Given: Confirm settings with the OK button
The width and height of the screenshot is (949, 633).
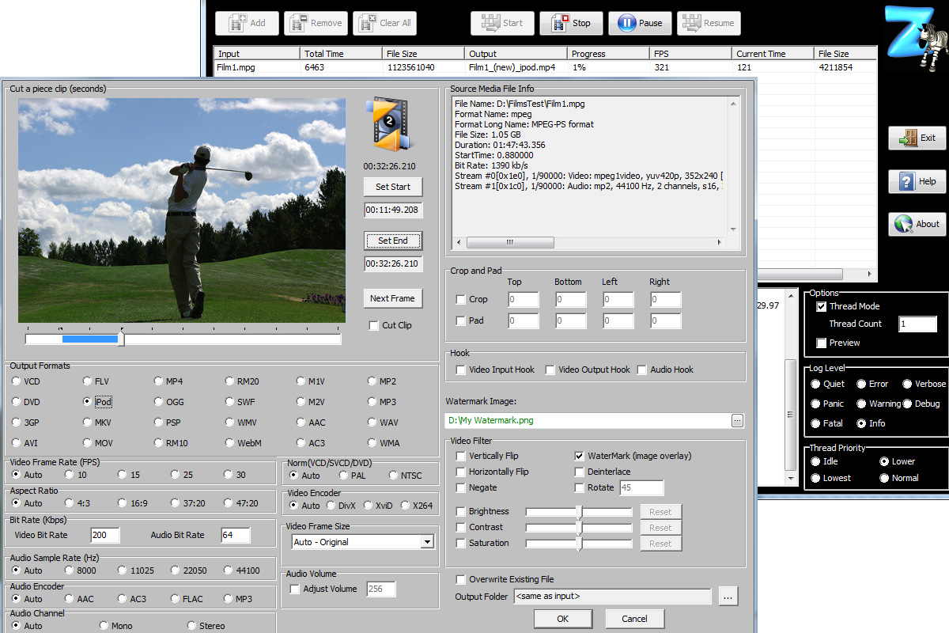Looking at the screenshot, I should click(x=562, y=618).
